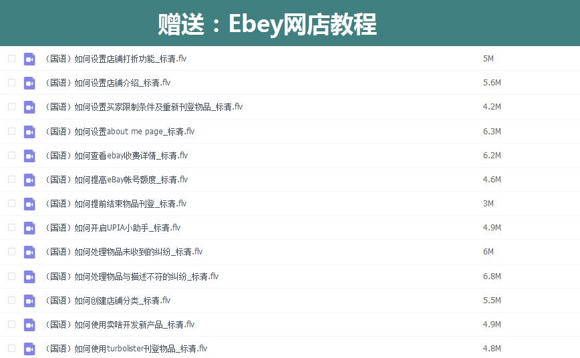Open file 如何开启UPIA小助手_标清.flv

(x=113, y=228)
